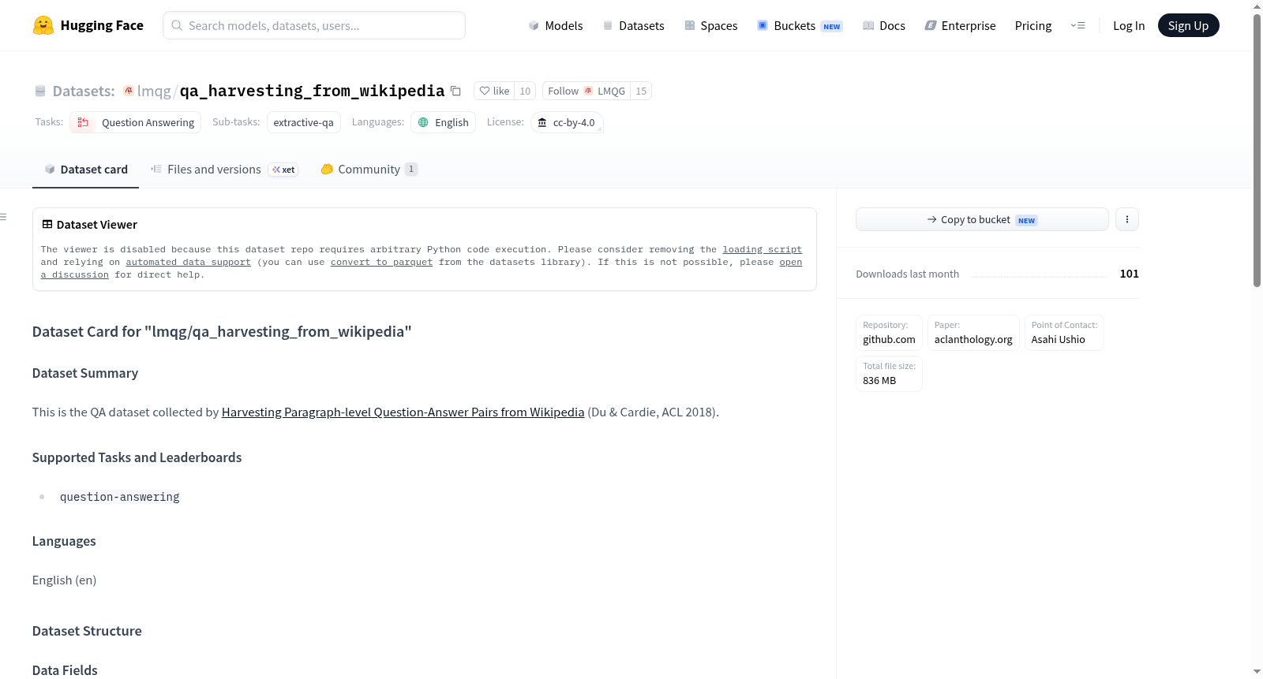Click the Dataset Viewer table icon

coord(47,224)
